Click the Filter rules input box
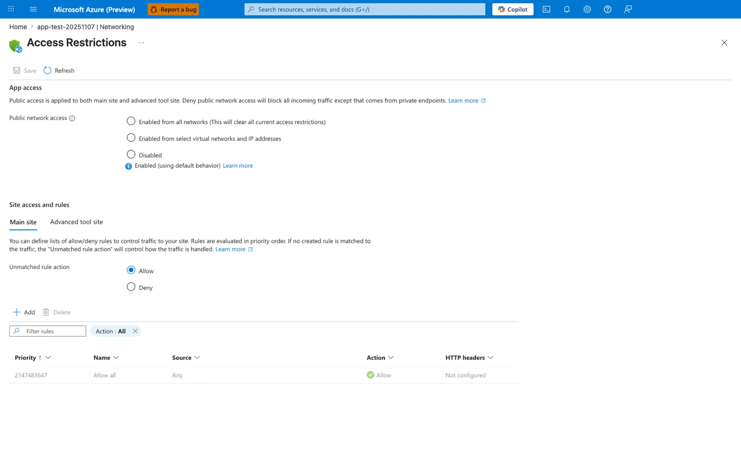Screen dimensions: 741x463 [x=48, y=331]
